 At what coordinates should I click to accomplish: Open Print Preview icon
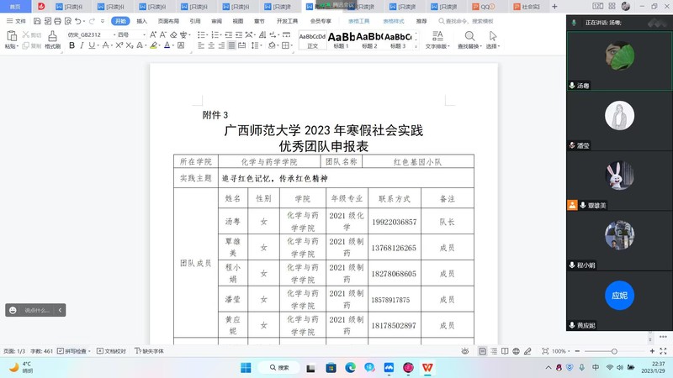pyautogui.click(x=68, y=21)
